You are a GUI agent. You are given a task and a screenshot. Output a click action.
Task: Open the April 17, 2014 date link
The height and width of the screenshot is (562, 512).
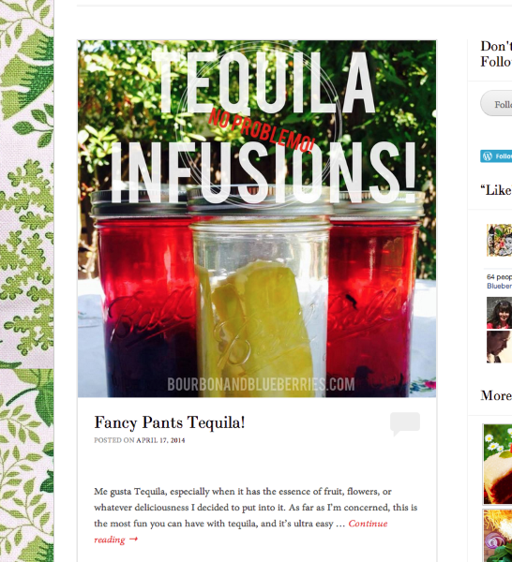click(160, 440)
